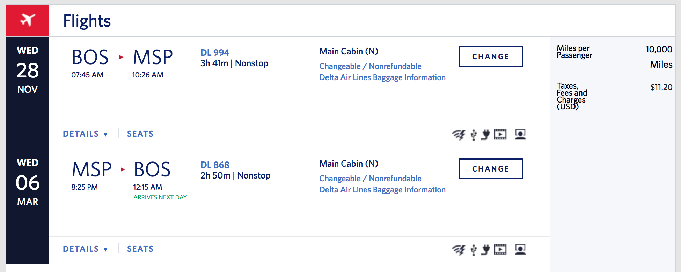
Task: Click the USB port icon on the BOS to MSP flight
Action: 474,135
